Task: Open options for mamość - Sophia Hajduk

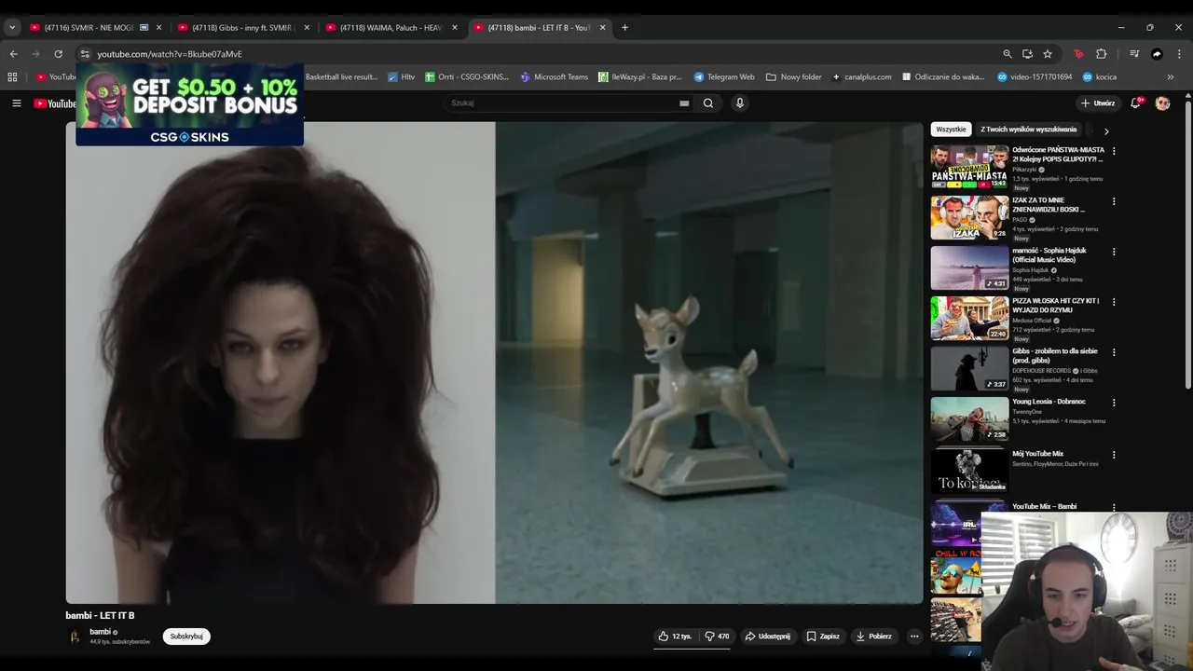Action: 1114,252
